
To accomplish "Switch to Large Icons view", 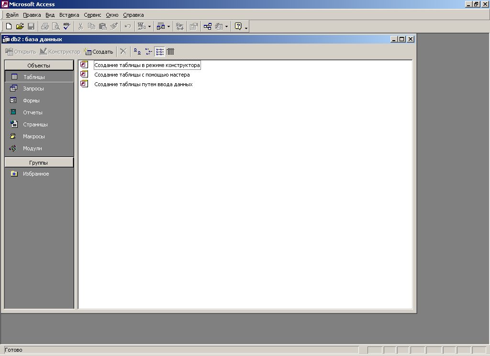I will click(137, 52).
